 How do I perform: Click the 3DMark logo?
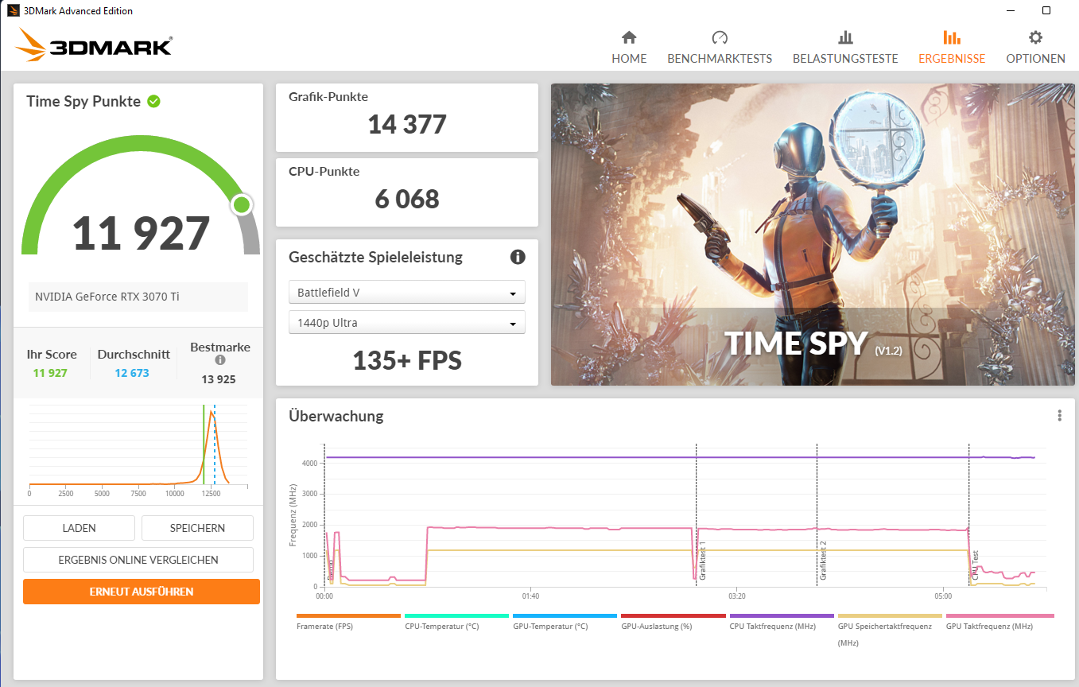pyautogui.click(x=94, y=45)
